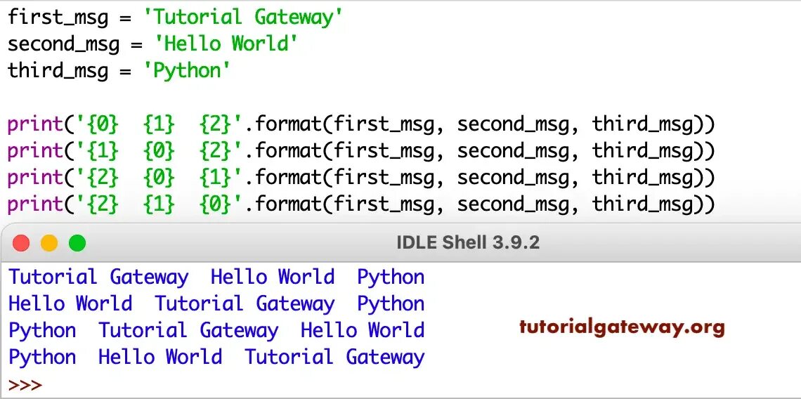Click output line 'Python Hello World Tutorial Gateway'
Image resolution: width=801 pixels, height=399 pixels.
[216, 357]
